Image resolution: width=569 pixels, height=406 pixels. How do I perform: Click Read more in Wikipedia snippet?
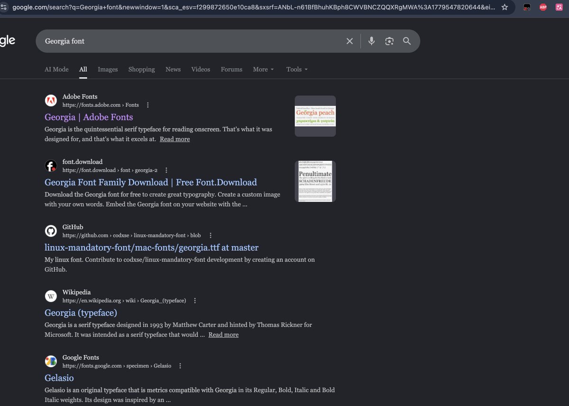pyautogui.click(x=223, y=335)
